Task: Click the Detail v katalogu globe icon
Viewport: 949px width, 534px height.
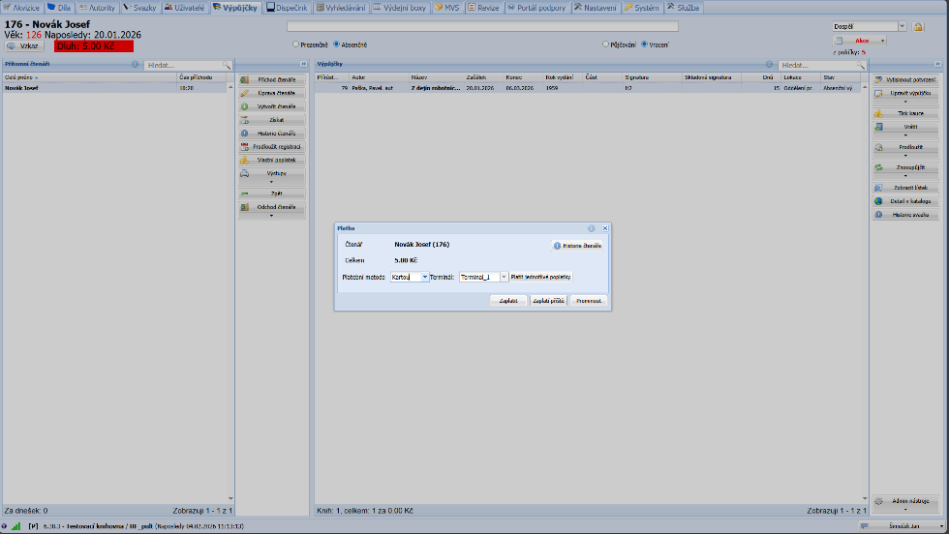Action: 878,201
